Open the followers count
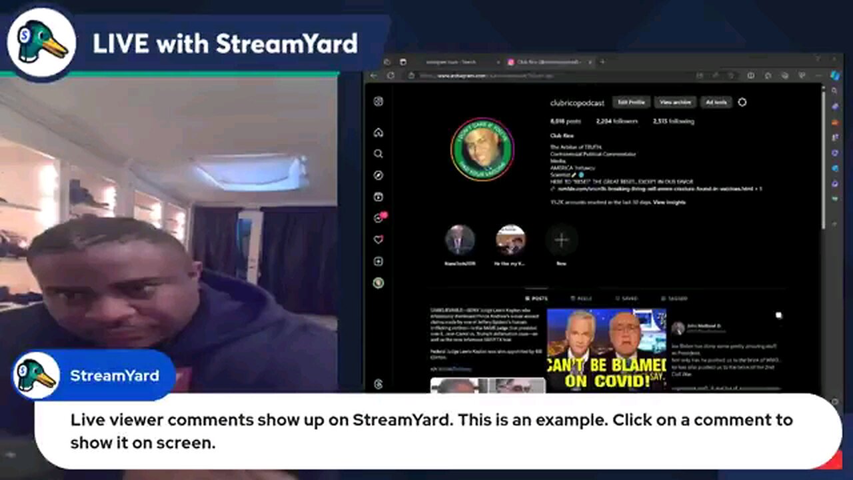The image size is (853, 480). (x=616, y=121)
